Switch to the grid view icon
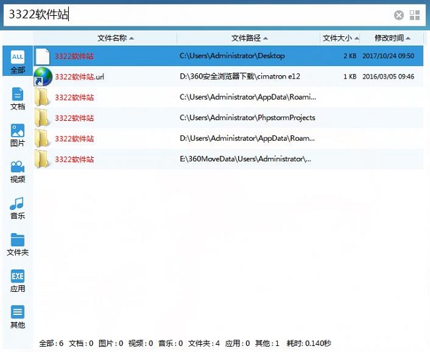 point(415,15)
